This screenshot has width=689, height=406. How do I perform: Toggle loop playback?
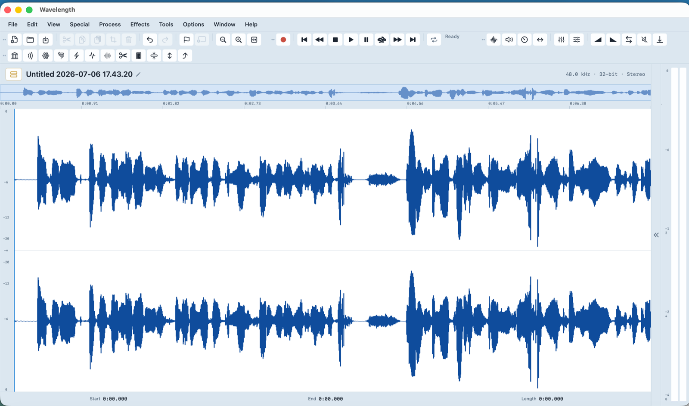pos(434,40)
